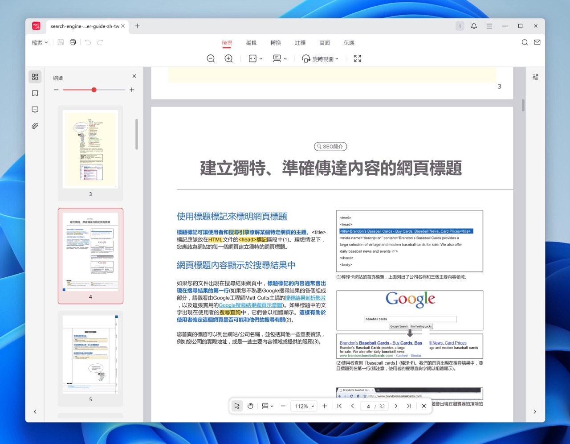Image resolution: width=570 pixels, height=444 pixels.
Task: Adjust the thumbnail size slider handle
Action: 94,90
